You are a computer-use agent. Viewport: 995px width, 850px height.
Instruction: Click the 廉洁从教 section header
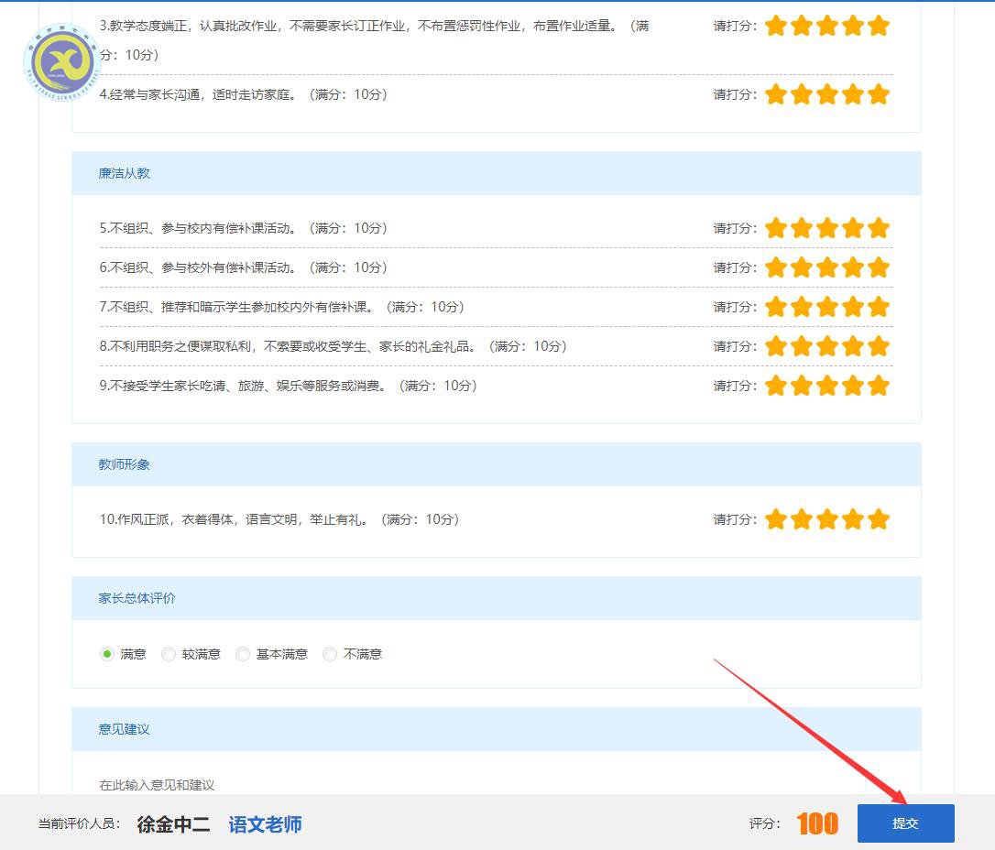click(x=124, y=173)
